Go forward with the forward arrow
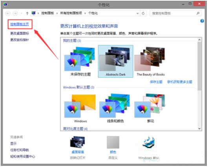 [x=15, y=13]
